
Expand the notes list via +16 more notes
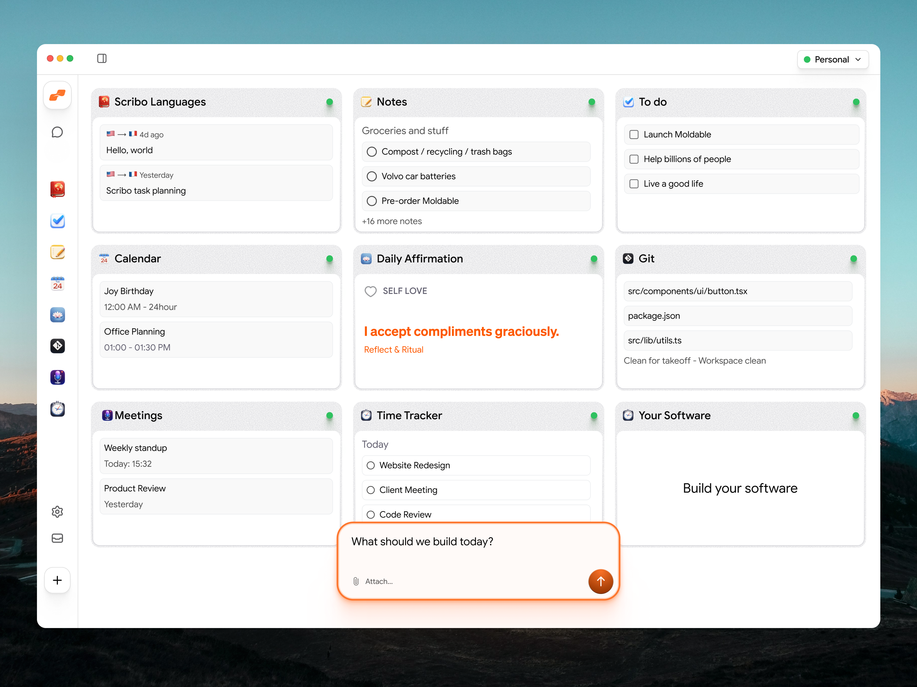point(391,221)
